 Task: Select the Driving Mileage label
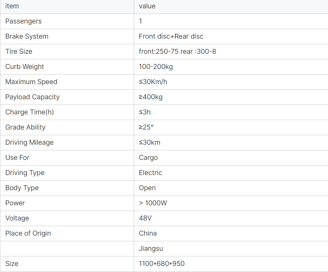[29, 142]
